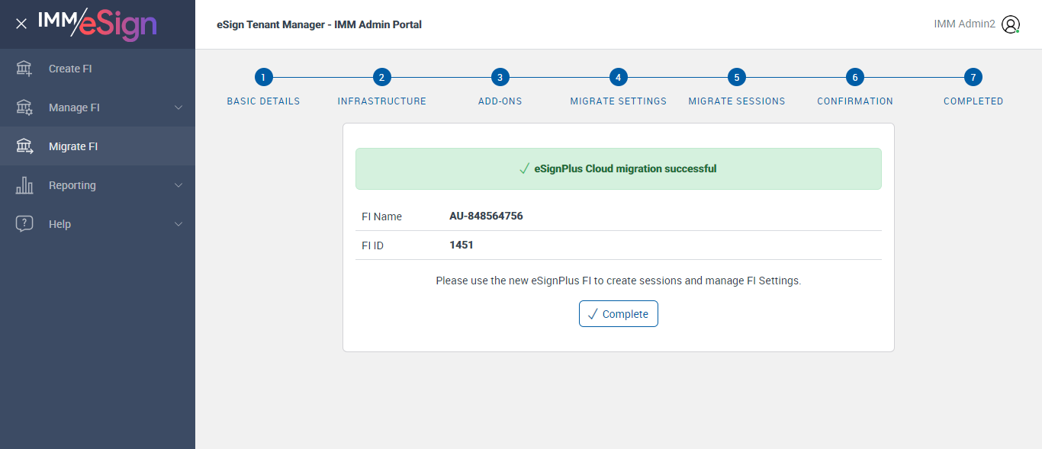The width and height of the screenshot is (1042, 449).
Task: Click the IMM eSign logo
Action: coord(97,24)
